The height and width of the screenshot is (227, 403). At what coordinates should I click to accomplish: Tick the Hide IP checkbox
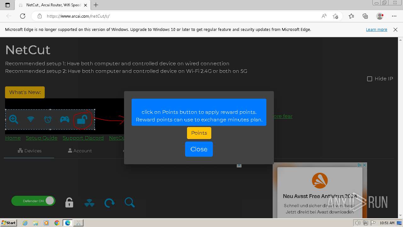370,79
